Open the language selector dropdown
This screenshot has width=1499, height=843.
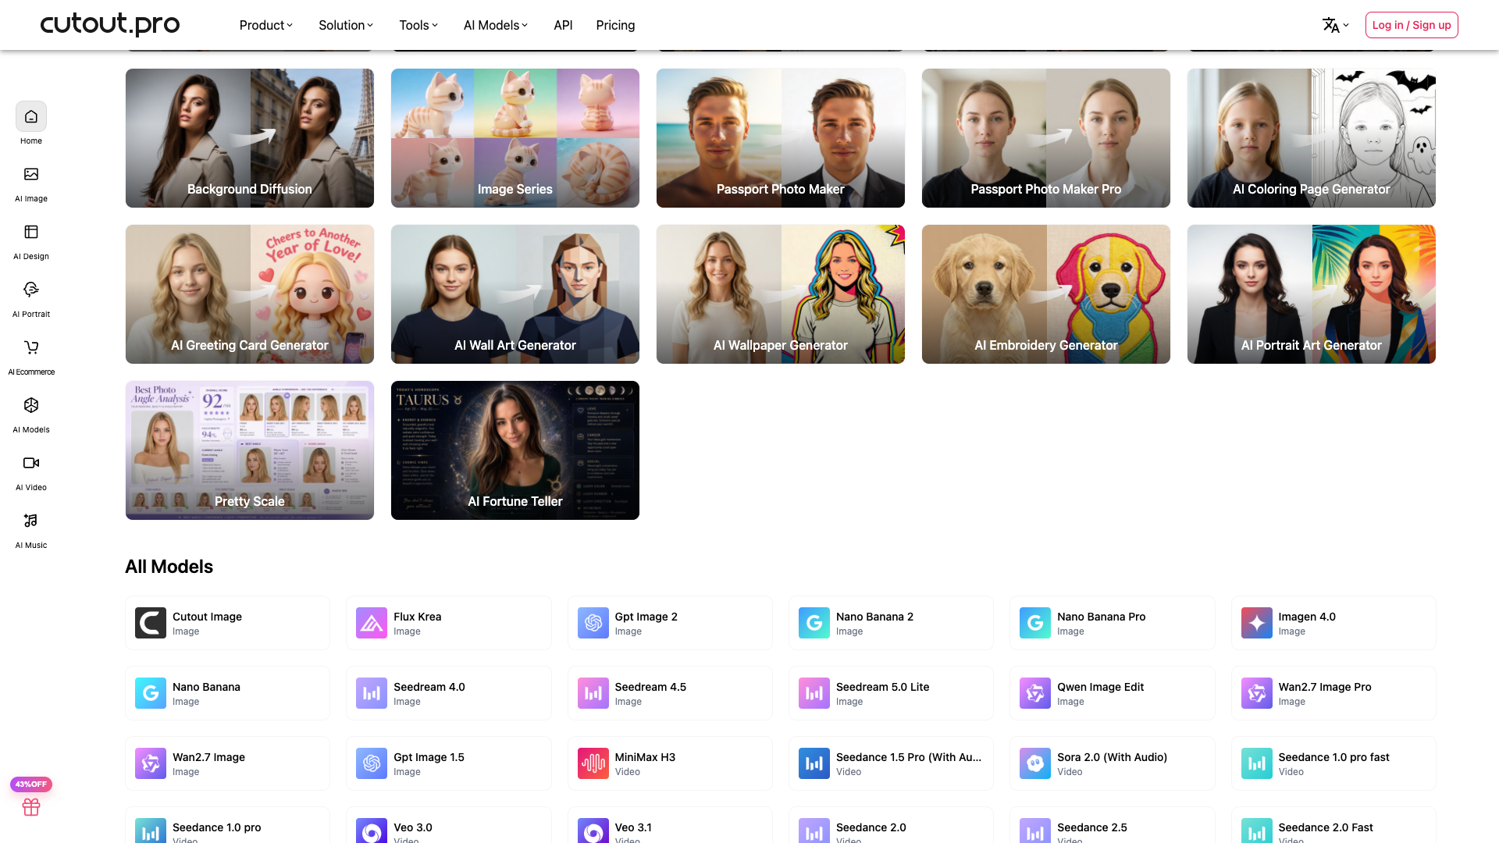(x=1336, y=25)
